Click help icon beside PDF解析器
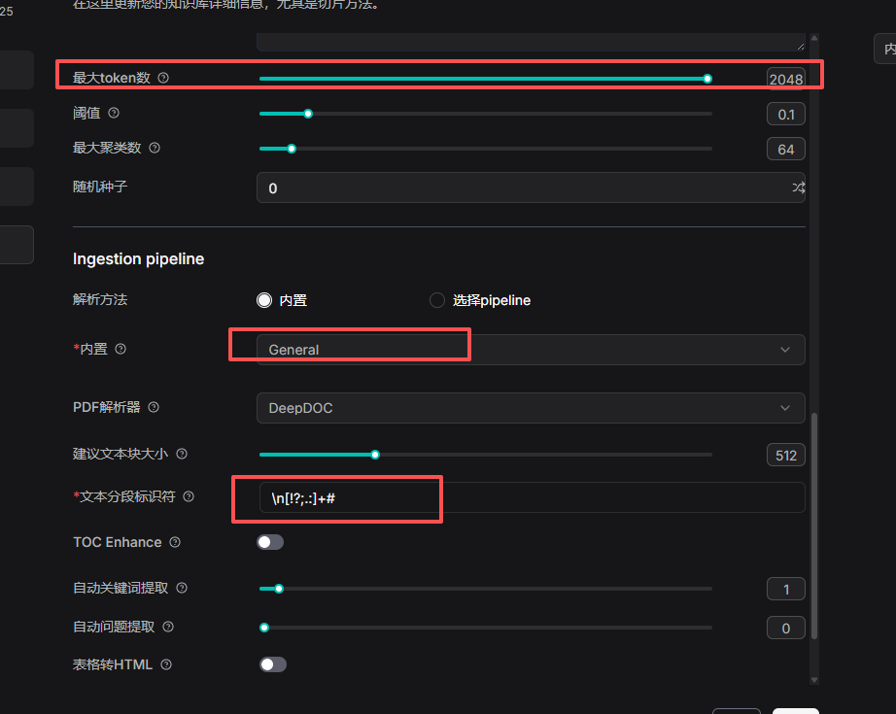 [x=153, y=408]
